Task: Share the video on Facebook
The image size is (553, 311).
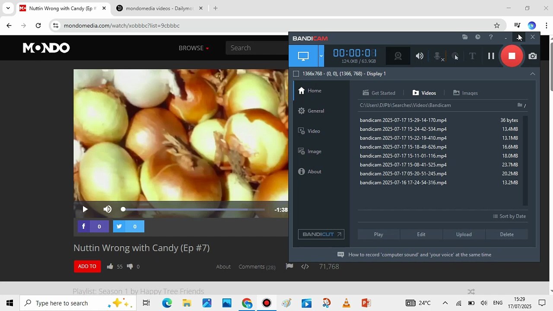Action: coord(93,226)
